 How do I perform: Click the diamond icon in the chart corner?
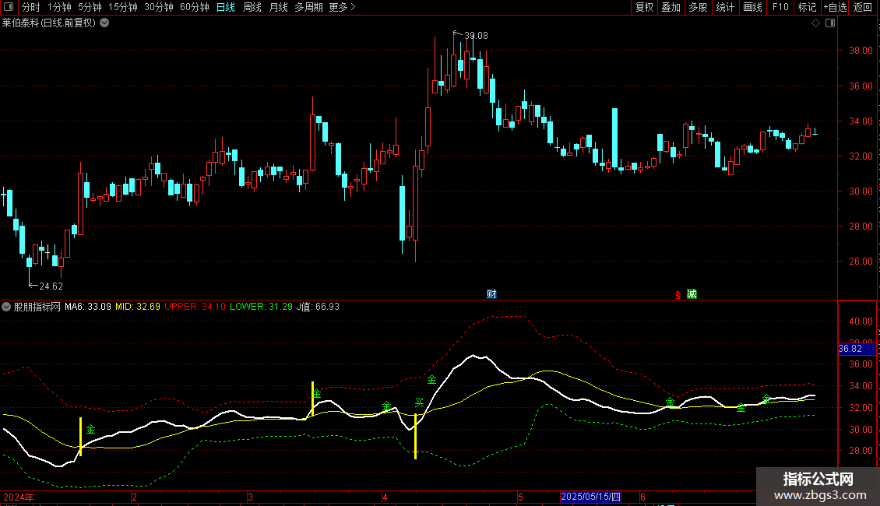[x=816, y=23]
